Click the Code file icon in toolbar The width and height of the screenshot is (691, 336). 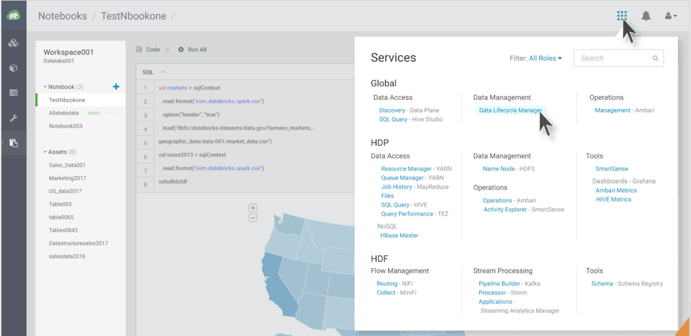pos(139,49)
